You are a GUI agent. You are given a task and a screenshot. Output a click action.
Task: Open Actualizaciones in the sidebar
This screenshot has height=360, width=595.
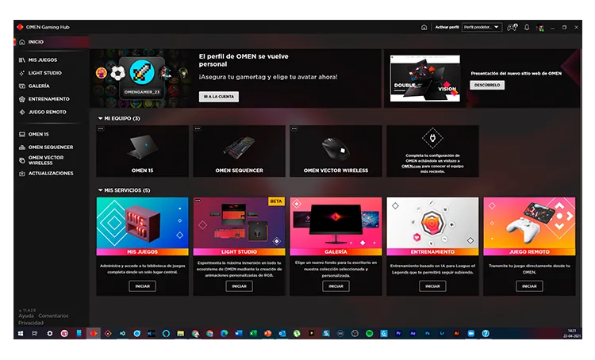[50, 173]
